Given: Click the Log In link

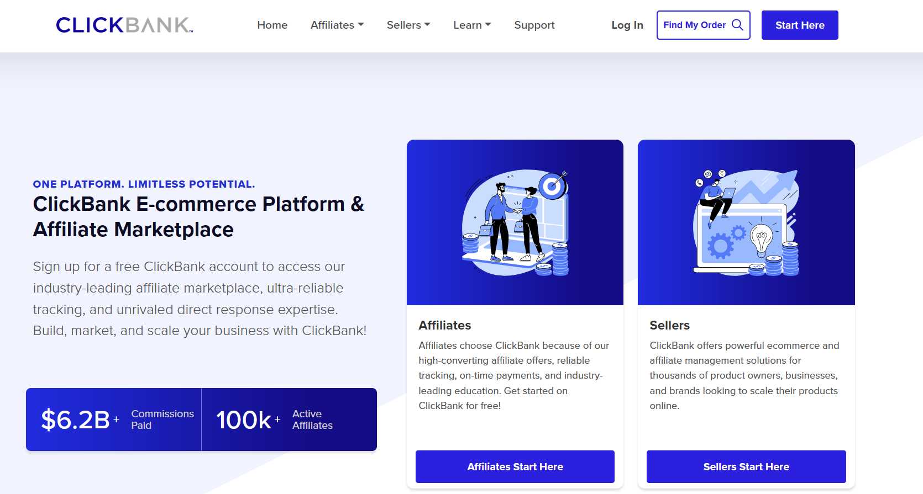Looking at the screenshot, I should pos(627,25).
